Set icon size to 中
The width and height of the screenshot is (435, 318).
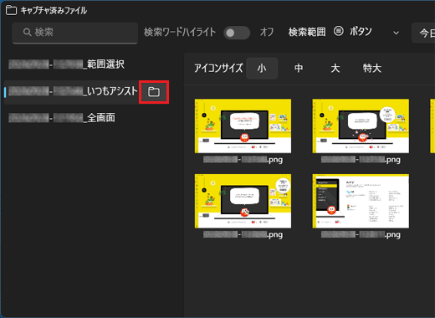click(x=299, y=69)
